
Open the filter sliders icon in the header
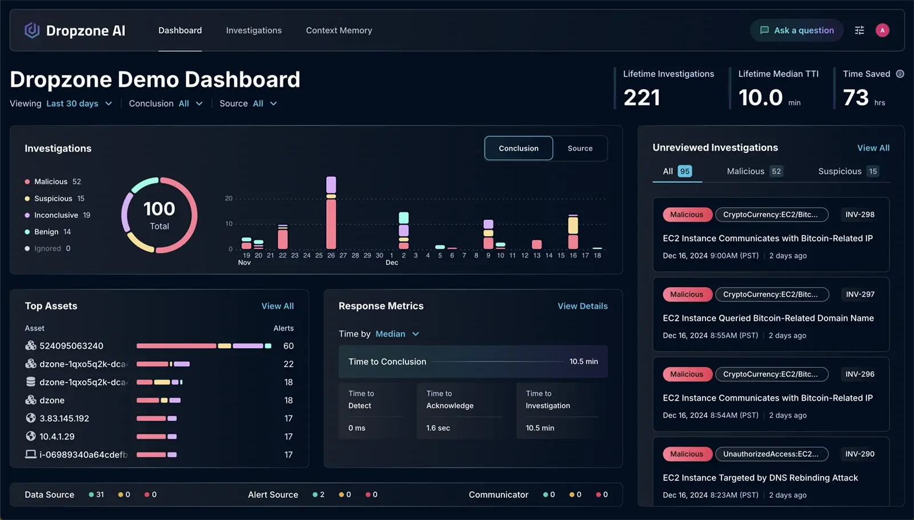859,30
